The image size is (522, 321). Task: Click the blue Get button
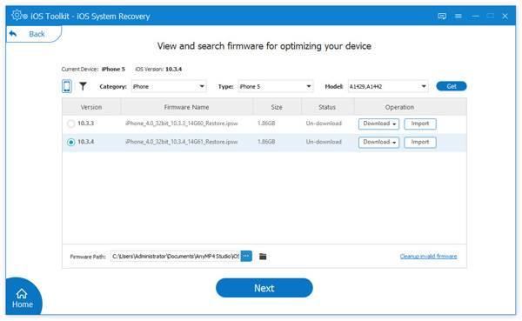tap(452, 86)
